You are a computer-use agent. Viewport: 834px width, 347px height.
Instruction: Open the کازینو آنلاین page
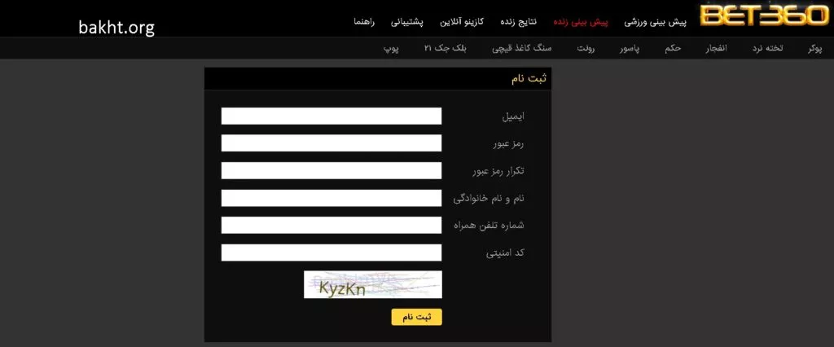coord(462,20)
